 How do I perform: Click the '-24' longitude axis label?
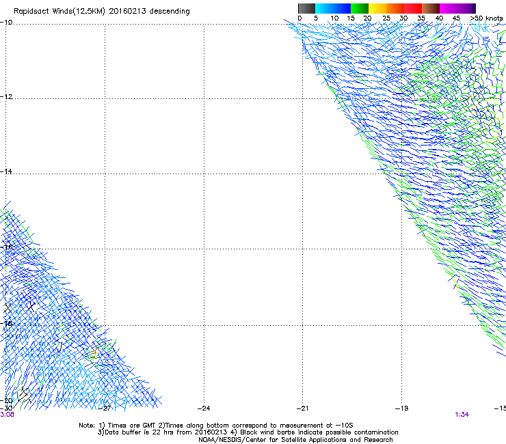pos(204,408)
